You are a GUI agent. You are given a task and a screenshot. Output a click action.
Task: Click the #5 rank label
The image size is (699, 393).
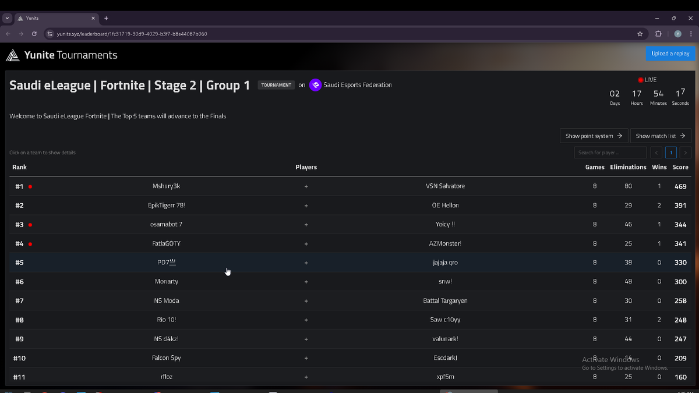click(19, 263)
